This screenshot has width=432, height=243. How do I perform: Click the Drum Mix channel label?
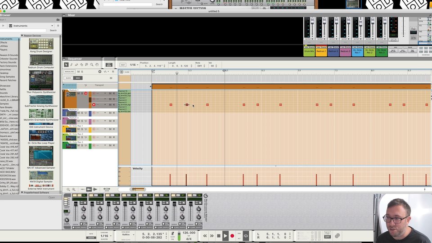[309, 51]
